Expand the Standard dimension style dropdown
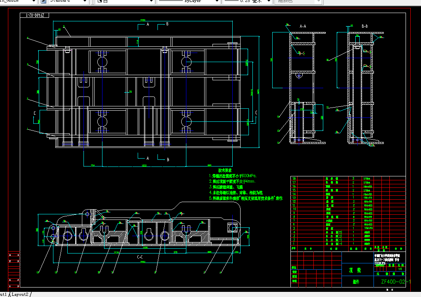The image size is (421, 297). (x=85, y=1)
